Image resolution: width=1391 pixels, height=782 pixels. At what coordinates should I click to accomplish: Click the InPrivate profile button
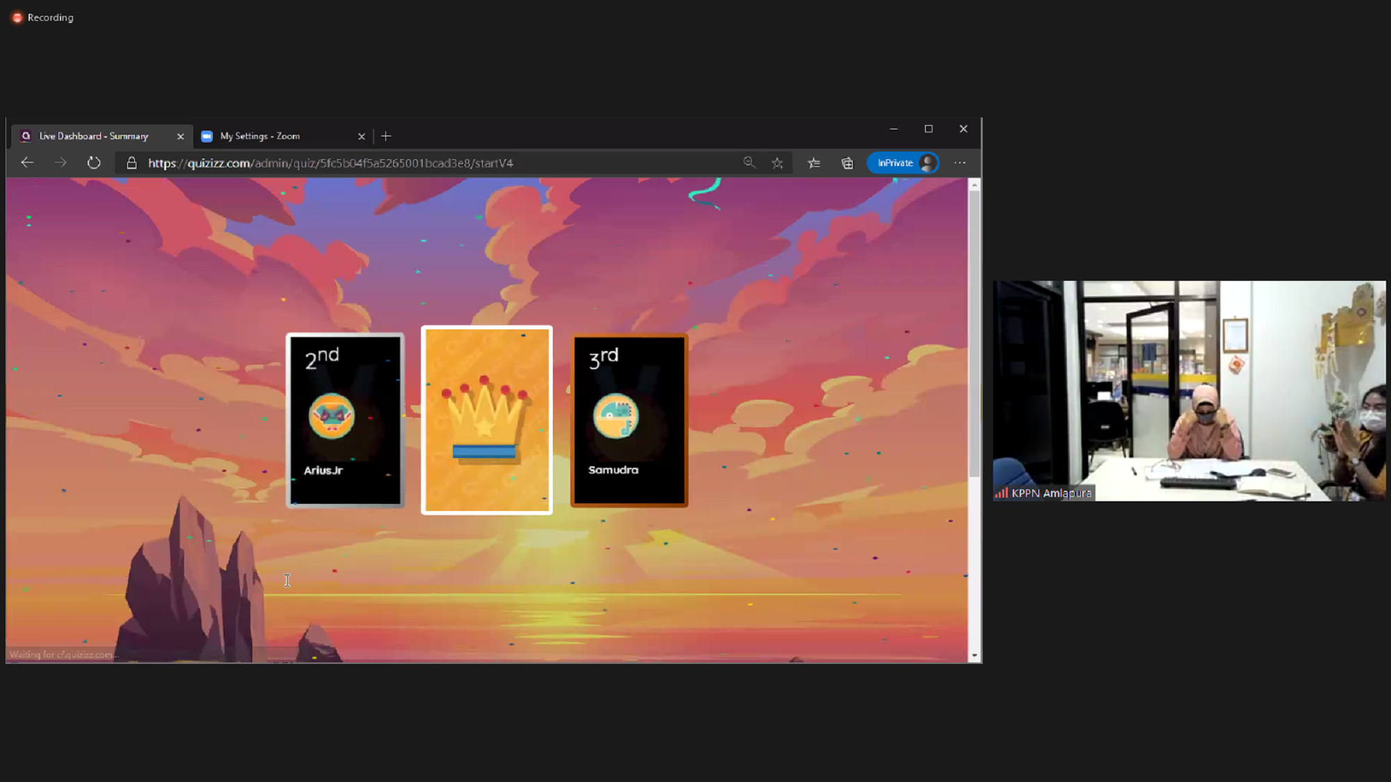[903, 163]
